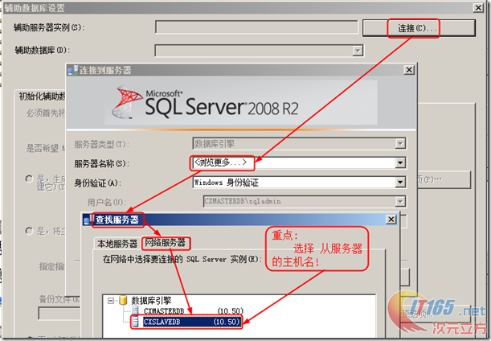
Task: Click the 连接(C)... connect button
Action: [419, 28]
